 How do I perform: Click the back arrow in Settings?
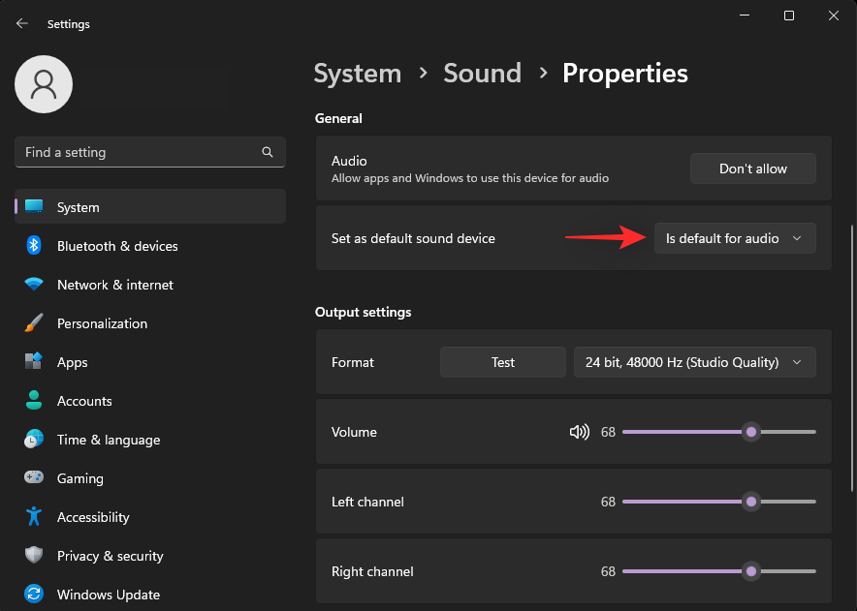tap(22, 24)
